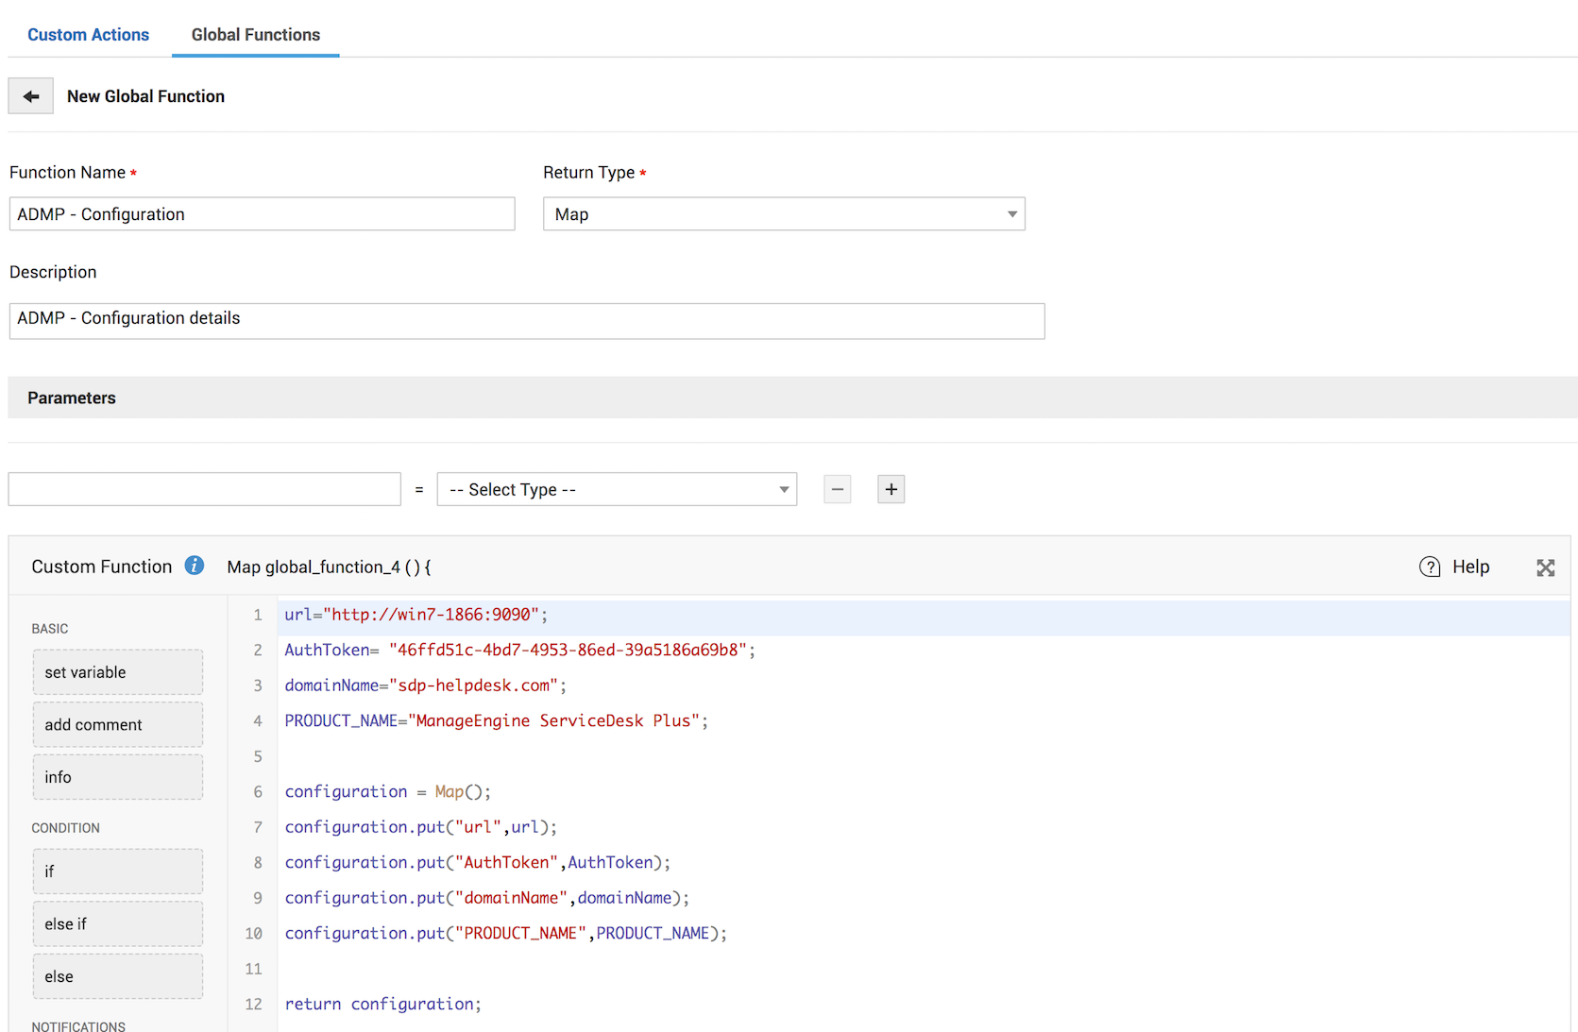Image resolution: width=1578 pixels, height=1032 pixels.
Task: Click code line with return configuration
Action: tap(382, 1004)
